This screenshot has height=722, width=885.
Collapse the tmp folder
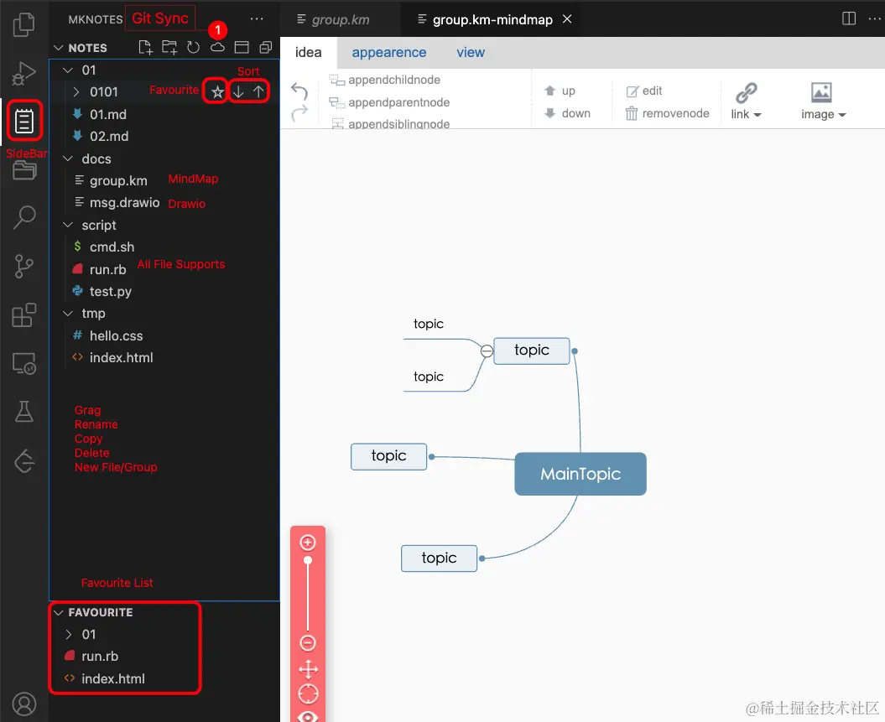[x=68, y=313]
